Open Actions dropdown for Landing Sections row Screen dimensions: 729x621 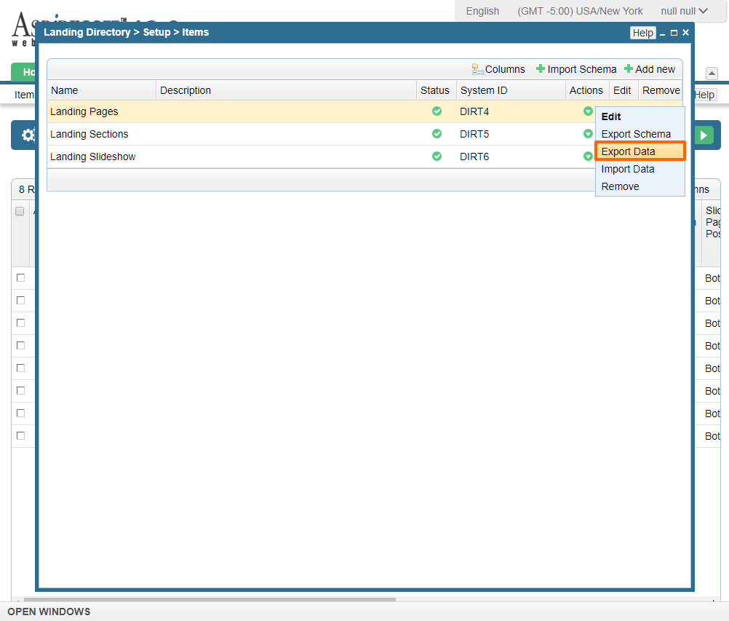click(x=588, y=134)
